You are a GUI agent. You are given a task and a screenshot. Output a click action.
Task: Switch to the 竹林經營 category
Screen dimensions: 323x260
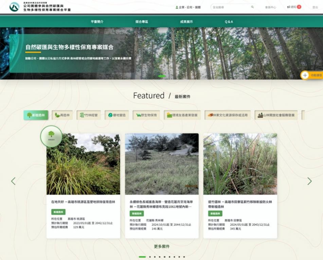pyautogui.click(x=89, y=115)
